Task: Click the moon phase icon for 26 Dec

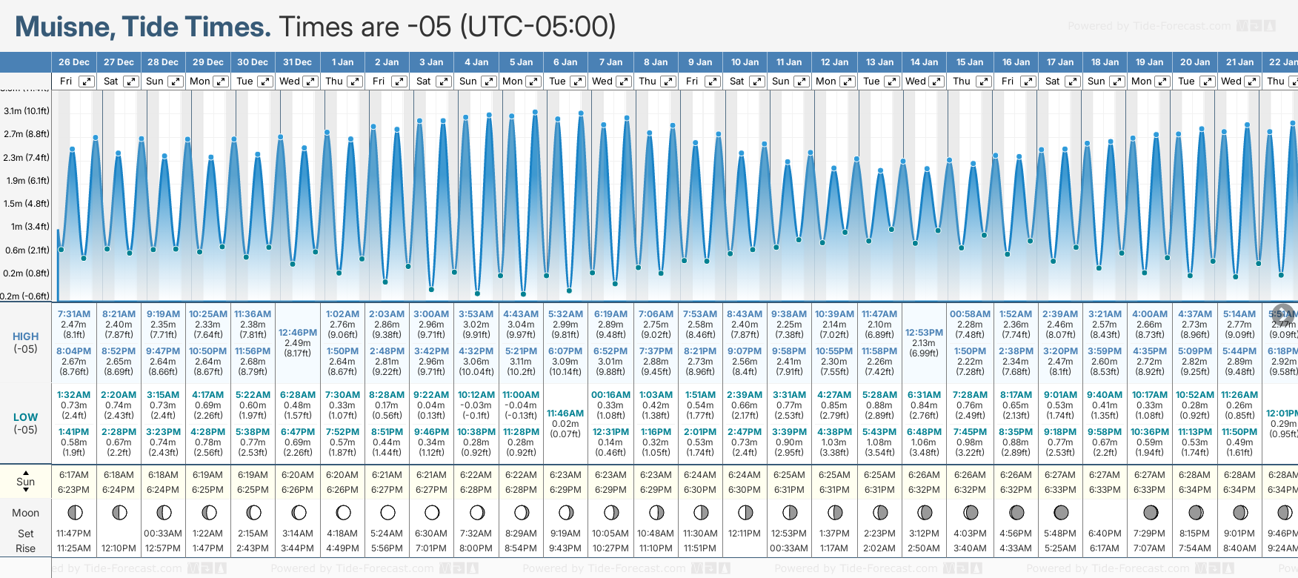Action: [74, 512]
